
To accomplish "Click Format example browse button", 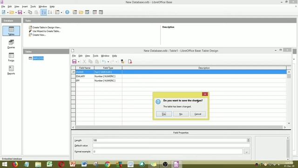I will (247, 152).
